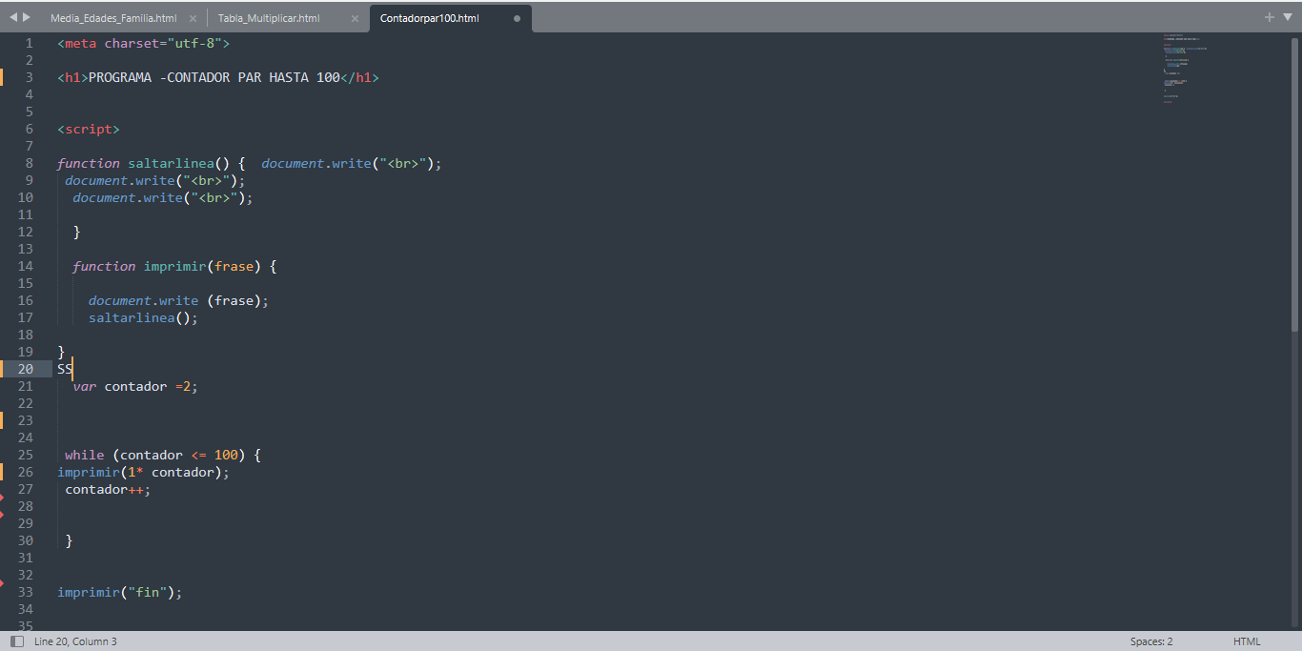Viewport: 1302px width, 651px height.
Task: Close the Media_Edades_Familia.html tab
Action: tap(192, 18)
